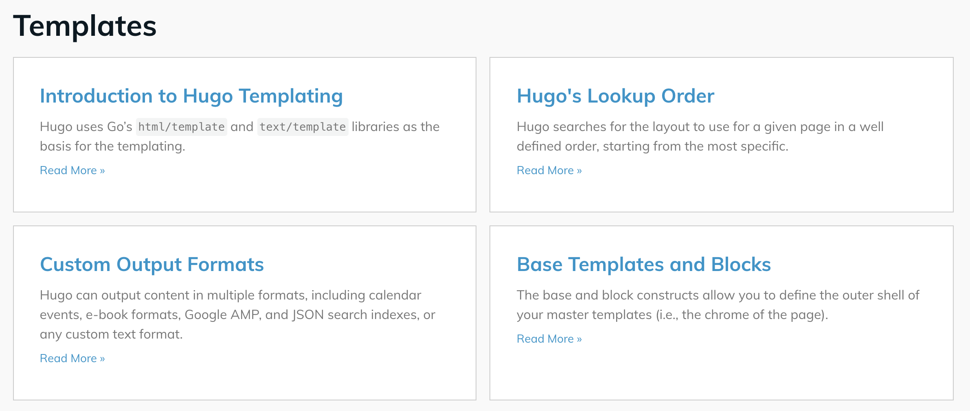The height and width of the screenshot is (411, 970).
Task: Open the Hugo's Lookup Order article
Action: pyautogui.click(x=615, y=96)
